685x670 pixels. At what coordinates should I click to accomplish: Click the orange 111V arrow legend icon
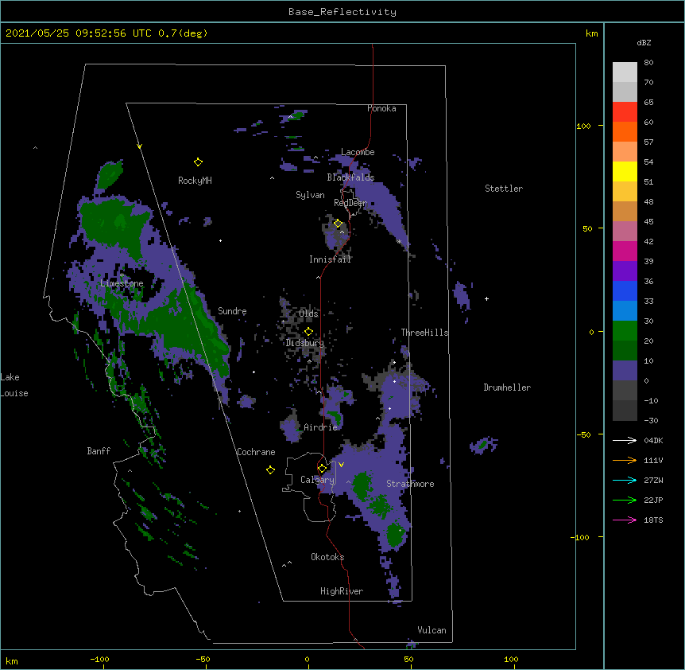[625, 460]
